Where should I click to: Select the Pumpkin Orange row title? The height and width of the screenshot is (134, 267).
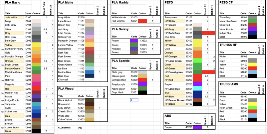[x=14, y=57]
